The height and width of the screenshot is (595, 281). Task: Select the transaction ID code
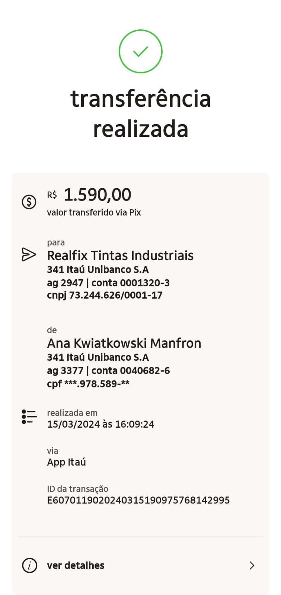click(x=138, y=500)
